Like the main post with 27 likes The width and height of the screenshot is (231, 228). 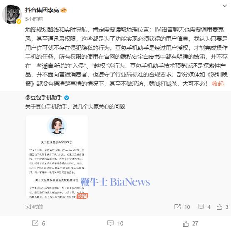point(190,223)
